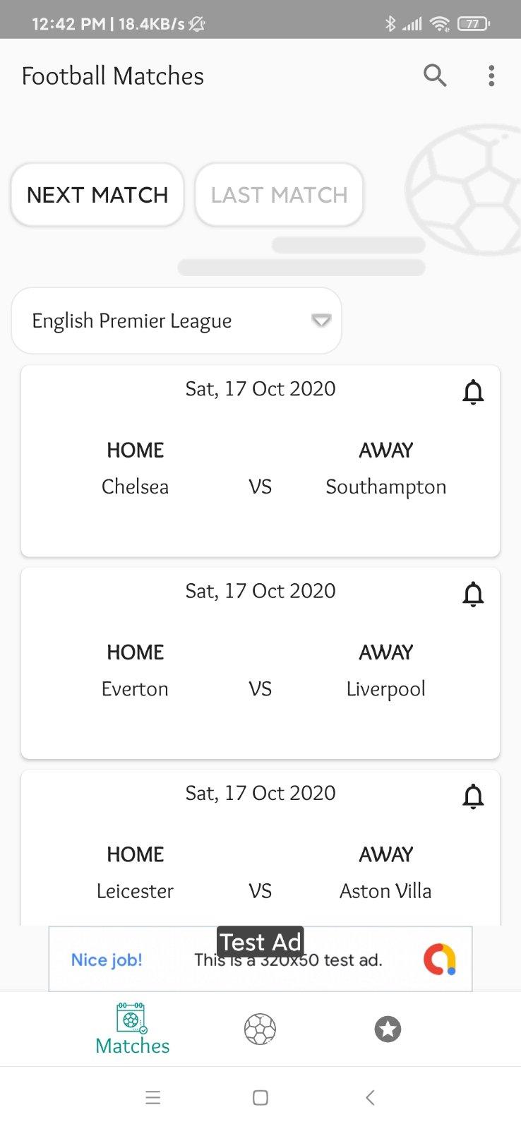Image resolution: width=521 pixels, height=1129 pixels.
Task: Open the Chelsea vs Southampton match card
Action: [260, 461]
